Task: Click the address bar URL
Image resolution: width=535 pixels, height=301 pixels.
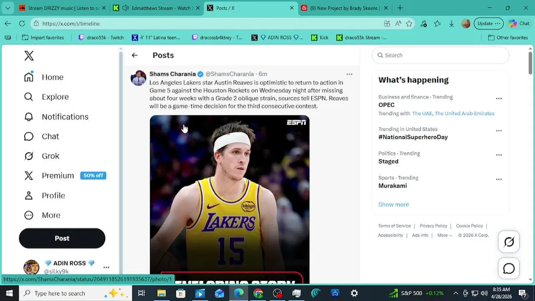Action: (71, 24)
